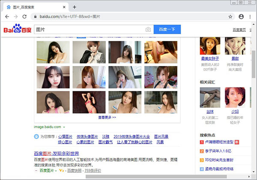Open the thumbnail above the 最美女胖子 link
The width and height of the screenshot is (257, 180).
point(210,46)
